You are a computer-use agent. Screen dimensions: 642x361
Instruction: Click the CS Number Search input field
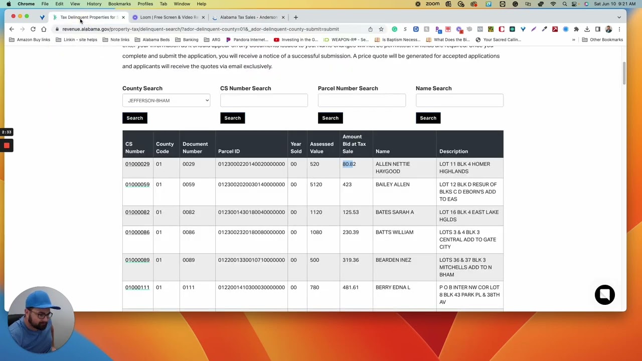pos(264,100)
